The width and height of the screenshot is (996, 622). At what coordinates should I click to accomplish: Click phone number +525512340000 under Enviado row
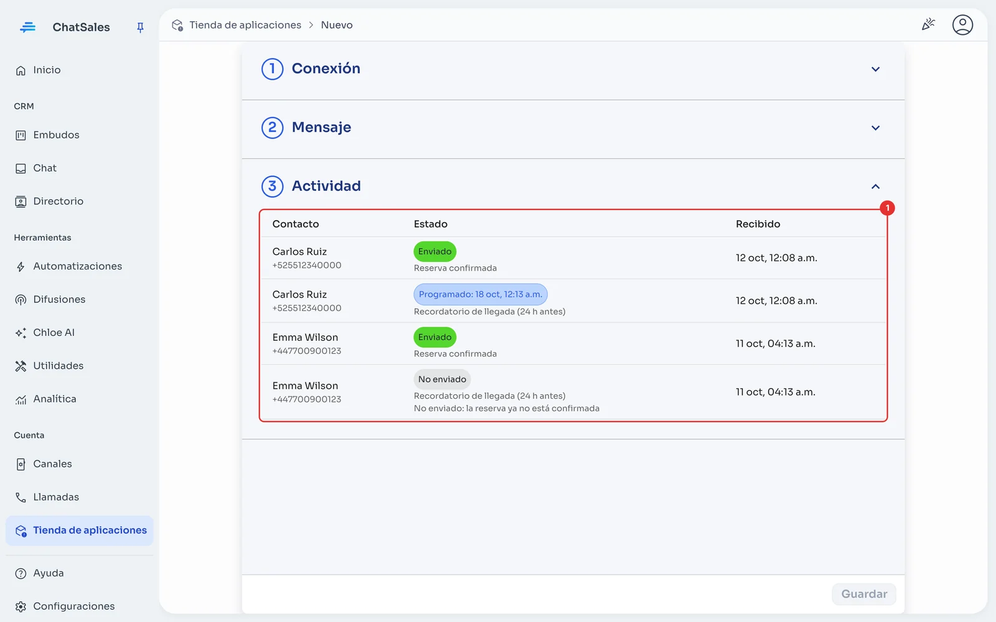coord(307,266)
